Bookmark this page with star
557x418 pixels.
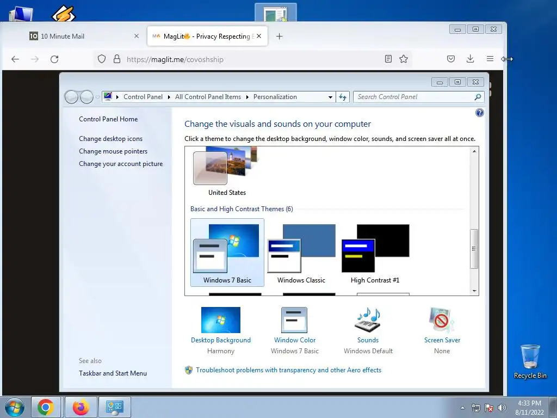404,59
